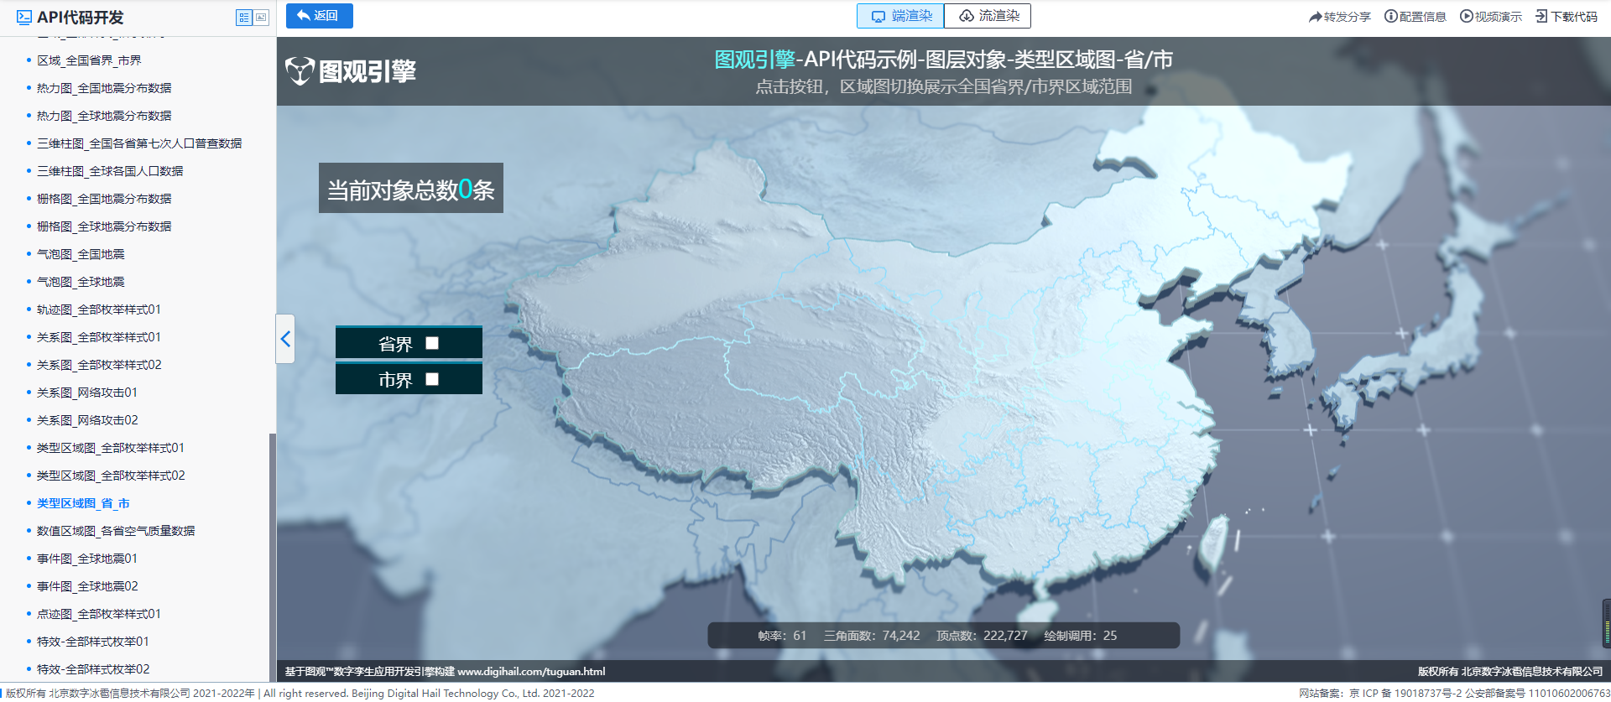Click the 顶点数 222,727 stats value
Image resolution: width=1611 pixels, height=702 pixels.
[x=982, y=636]
